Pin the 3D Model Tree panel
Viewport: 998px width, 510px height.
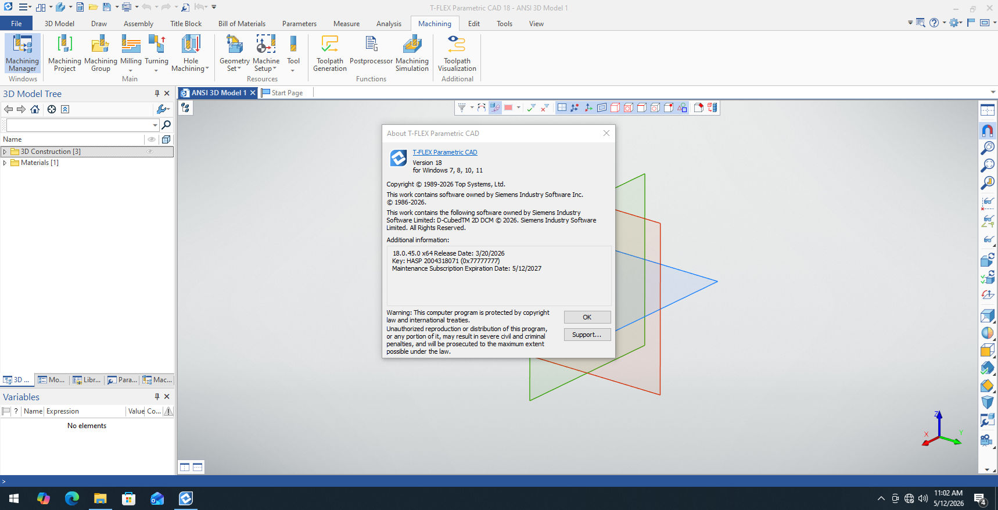[157, 94]
